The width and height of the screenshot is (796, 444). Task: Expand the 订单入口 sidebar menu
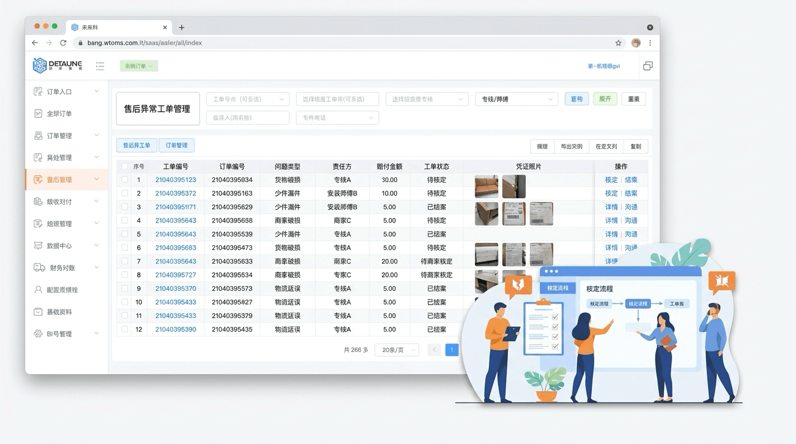pyautogui.click(x=67, y=91)
